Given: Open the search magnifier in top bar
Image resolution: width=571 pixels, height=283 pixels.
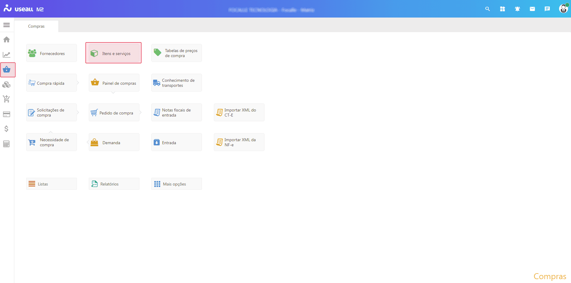Looking at the screenshot, I should coord(488,9).
